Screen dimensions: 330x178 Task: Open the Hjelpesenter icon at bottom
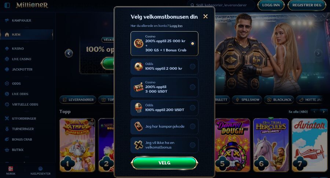click(40, 168)
